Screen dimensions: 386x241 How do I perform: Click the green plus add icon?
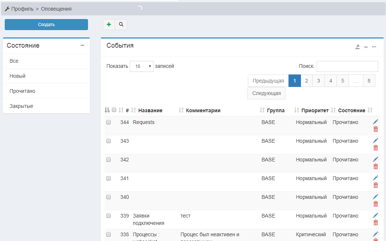tap(109, 25)
